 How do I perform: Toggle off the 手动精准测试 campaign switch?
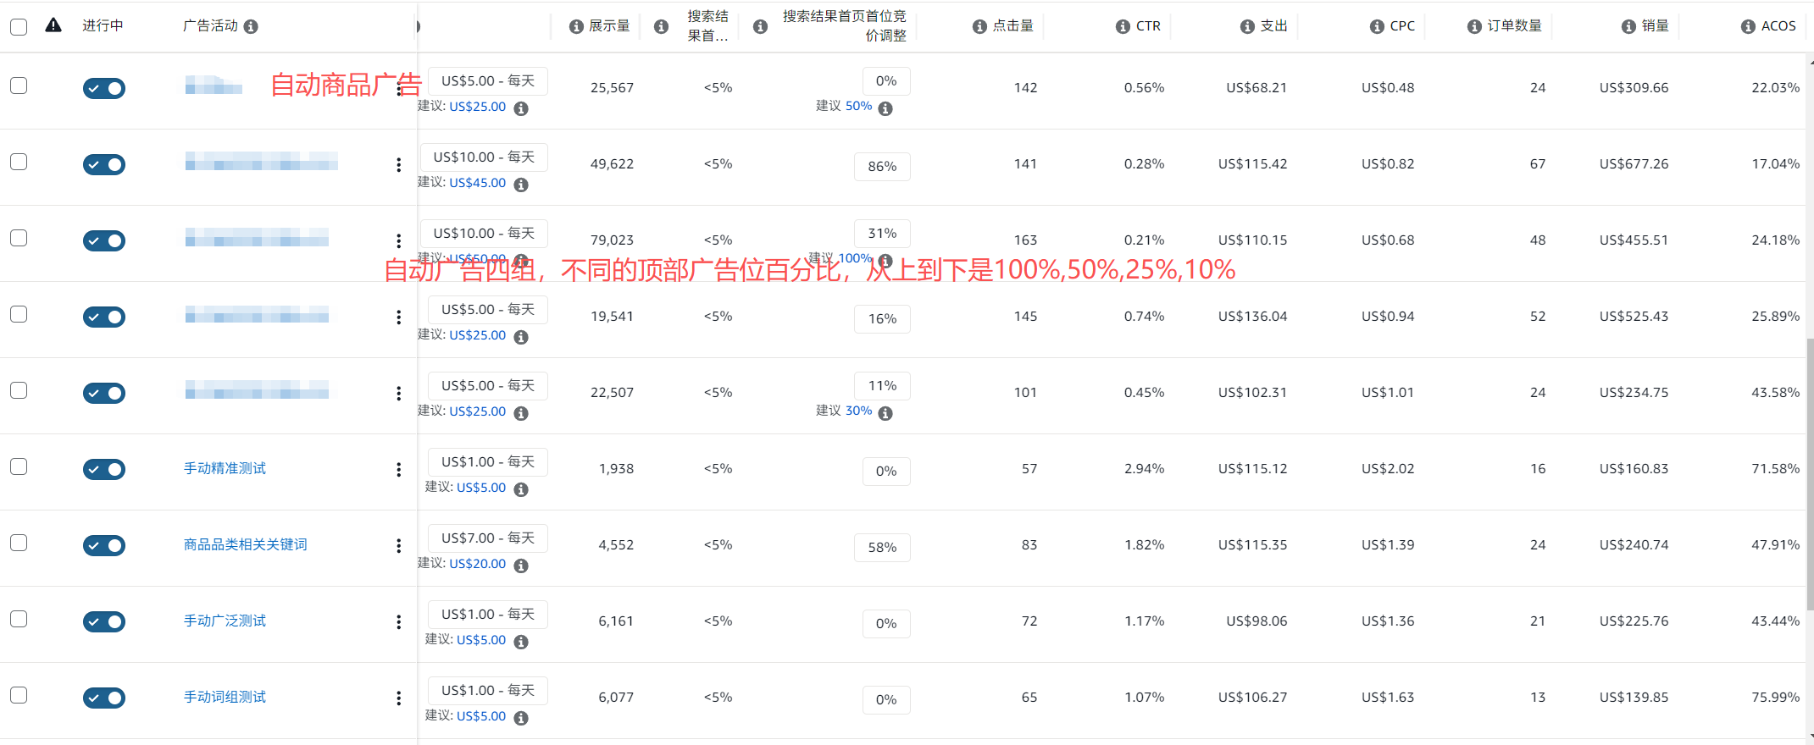pos(104,470)
